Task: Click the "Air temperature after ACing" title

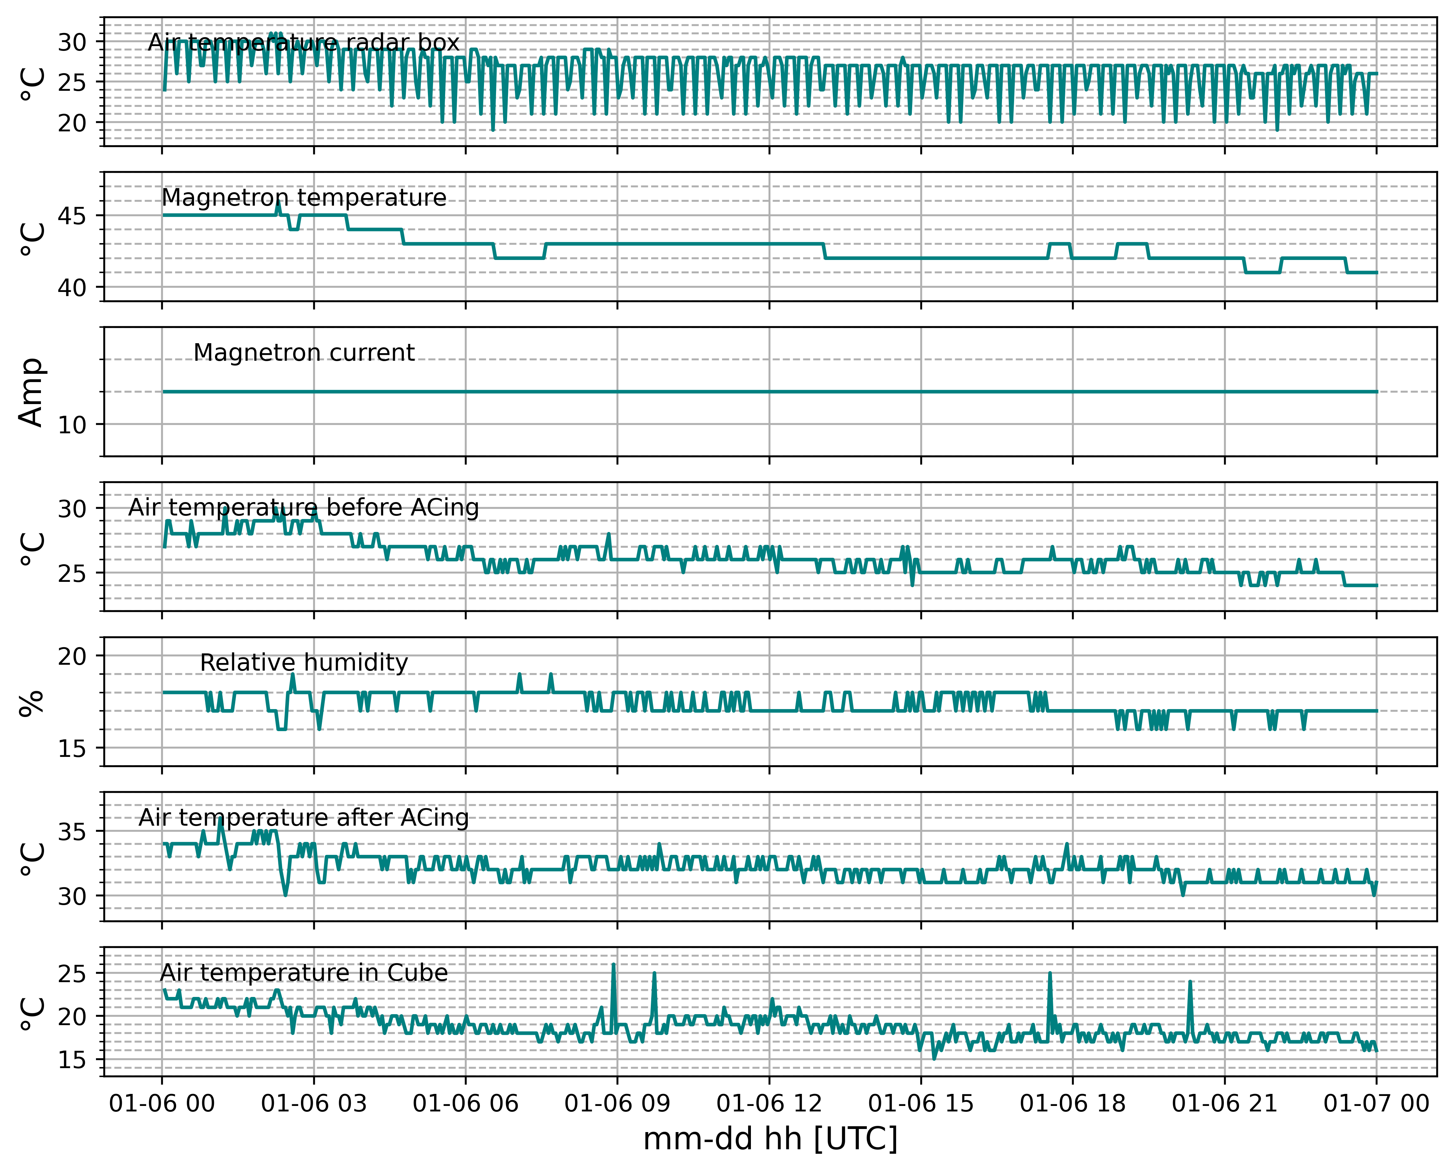Action: (303, 817)
